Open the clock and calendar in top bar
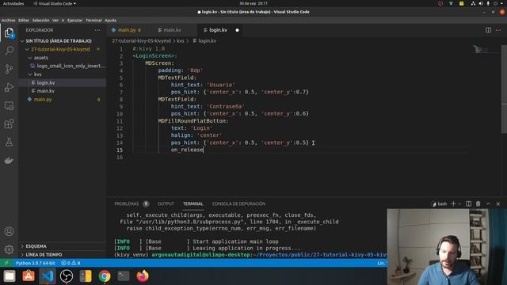507x285 pixels. coord(253,3)
